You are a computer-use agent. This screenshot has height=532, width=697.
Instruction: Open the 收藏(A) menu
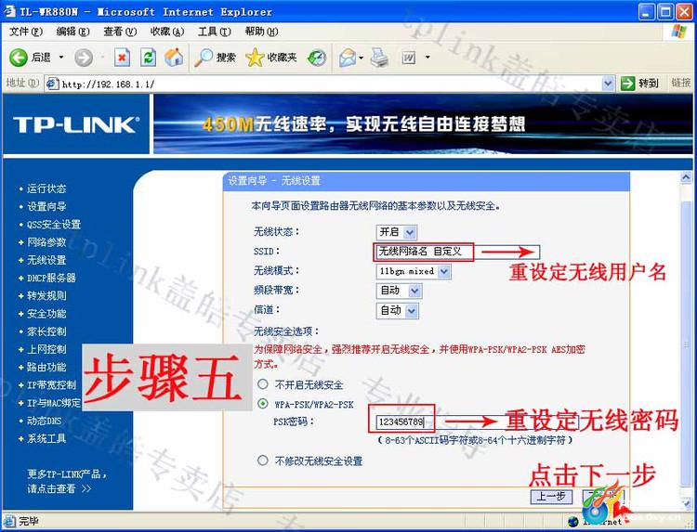[x=167, y=32]
